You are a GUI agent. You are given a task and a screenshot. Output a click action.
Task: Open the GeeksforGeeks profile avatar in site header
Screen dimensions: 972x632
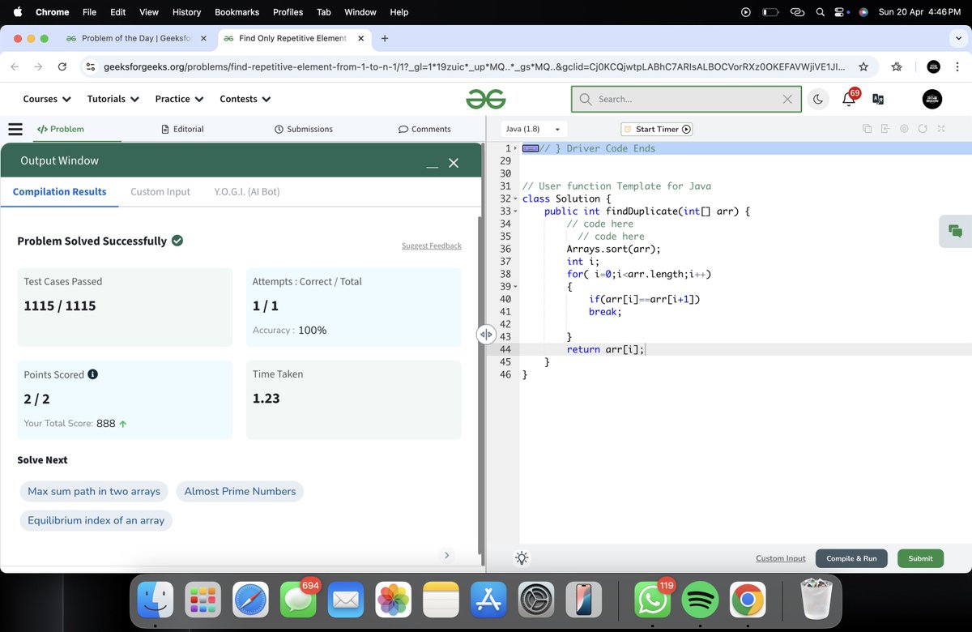pyautogui.click(x=932, y=99)
